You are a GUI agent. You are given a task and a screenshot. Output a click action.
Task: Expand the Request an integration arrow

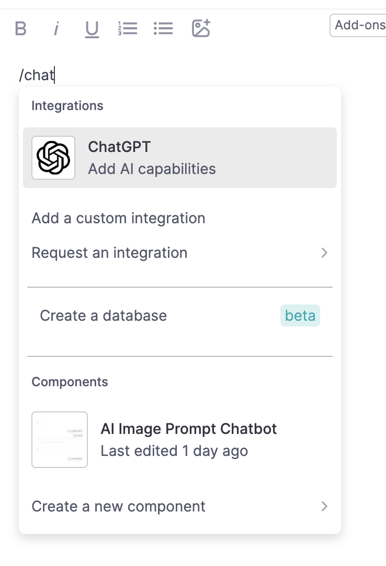click(324, 253)
